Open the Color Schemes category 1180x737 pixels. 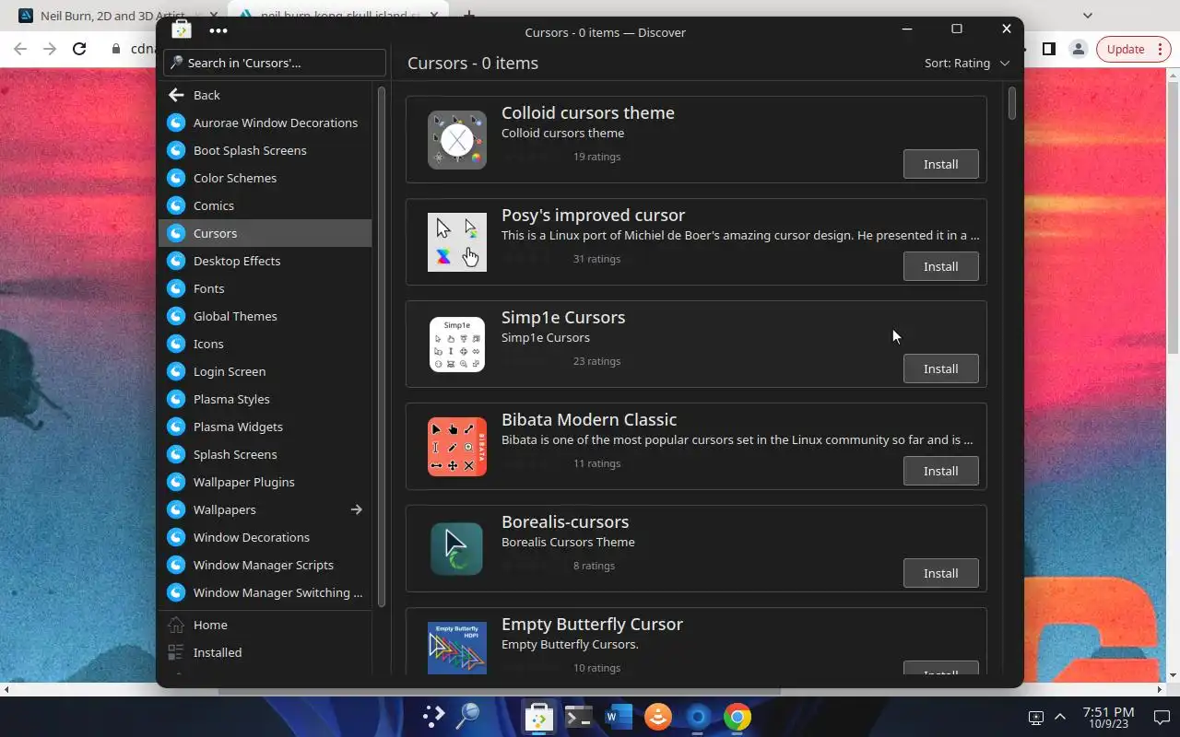(265, 178)
